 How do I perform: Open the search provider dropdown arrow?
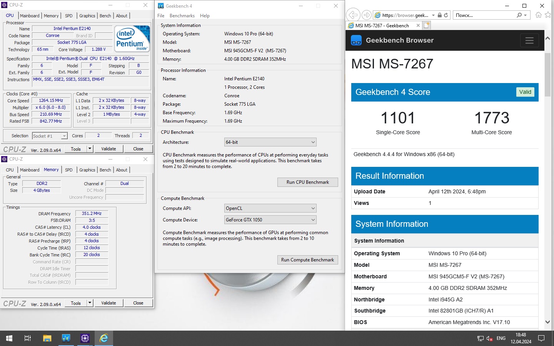[x=526, y=15]
